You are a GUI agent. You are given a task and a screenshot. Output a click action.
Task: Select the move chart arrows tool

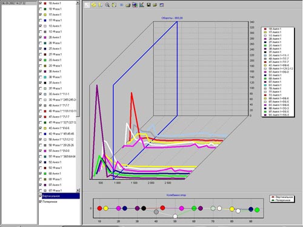100,5
